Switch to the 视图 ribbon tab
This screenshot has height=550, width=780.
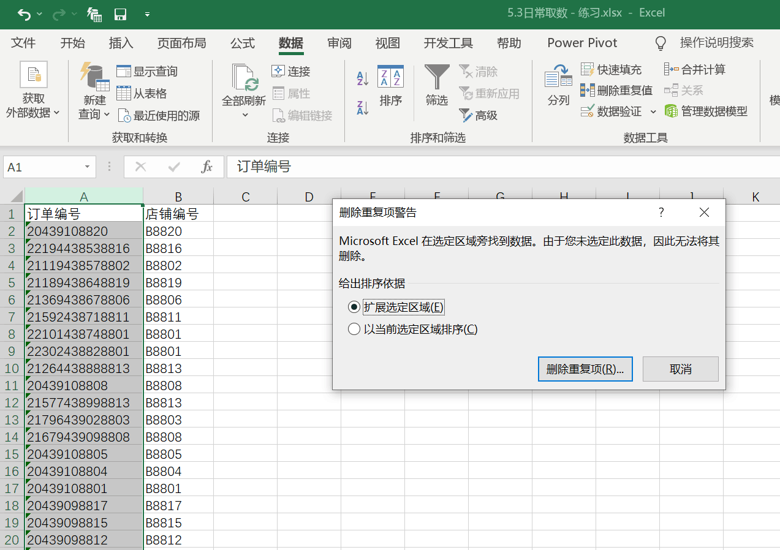pyautogui.click(x=388, y=43)
